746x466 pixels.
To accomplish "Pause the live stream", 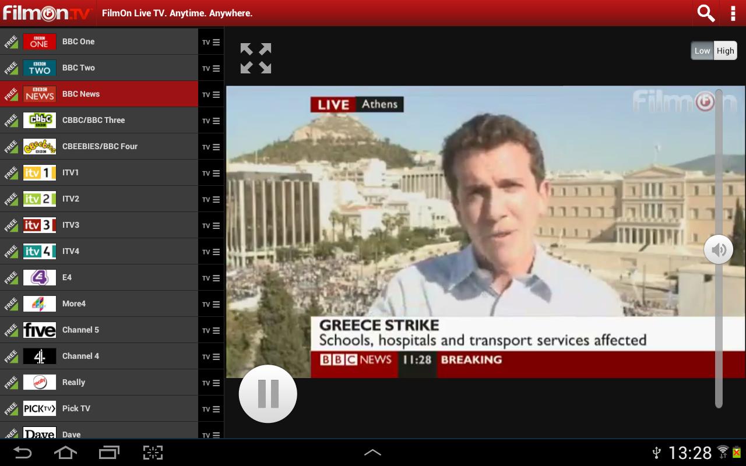I will (x=268, y=394).
